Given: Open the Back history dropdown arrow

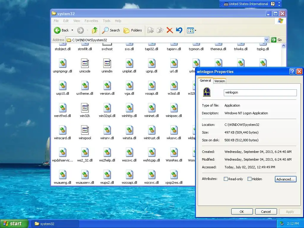Looking at the screenshot, I should click(72, 30).
